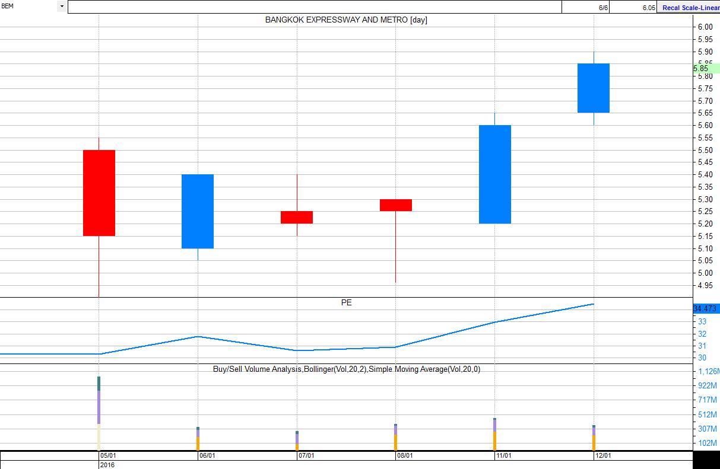
Task: Click the 4.95 price axis label
Action: (x=705, y=286)
